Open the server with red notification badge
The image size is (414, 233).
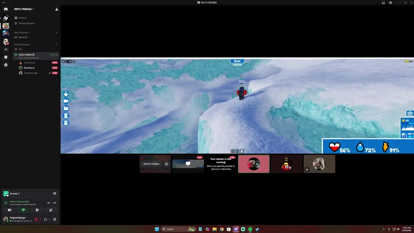pos(6,42)
